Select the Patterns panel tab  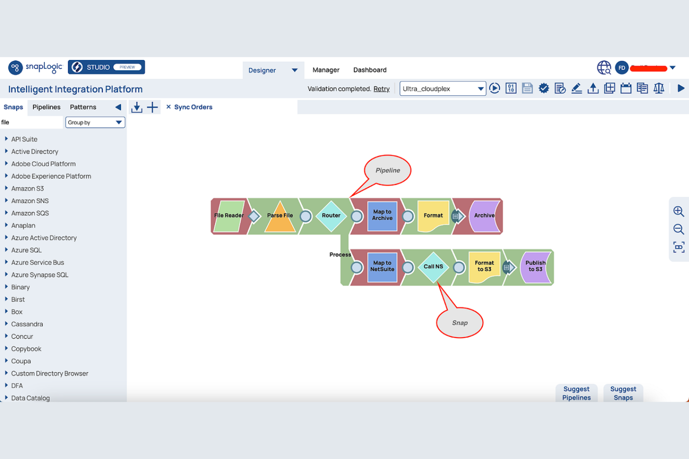pos(83,107)
